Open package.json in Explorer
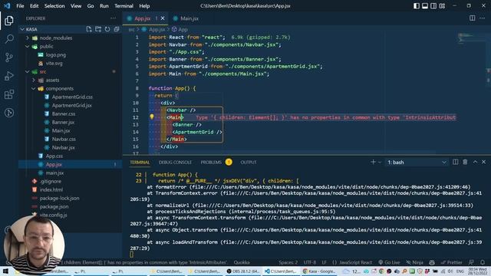The width and height of the screenshot is (491, 276). click(x=54, y=206)
